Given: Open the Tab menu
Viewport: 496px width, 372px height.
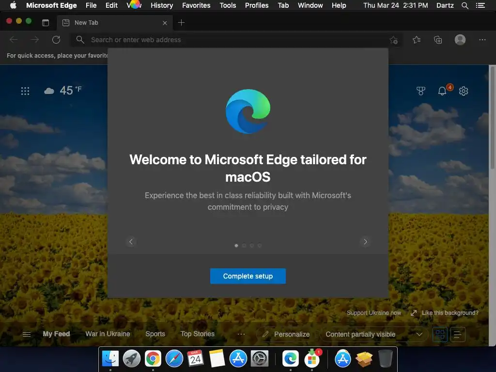Looking at the screenshot, I should 283,5.
